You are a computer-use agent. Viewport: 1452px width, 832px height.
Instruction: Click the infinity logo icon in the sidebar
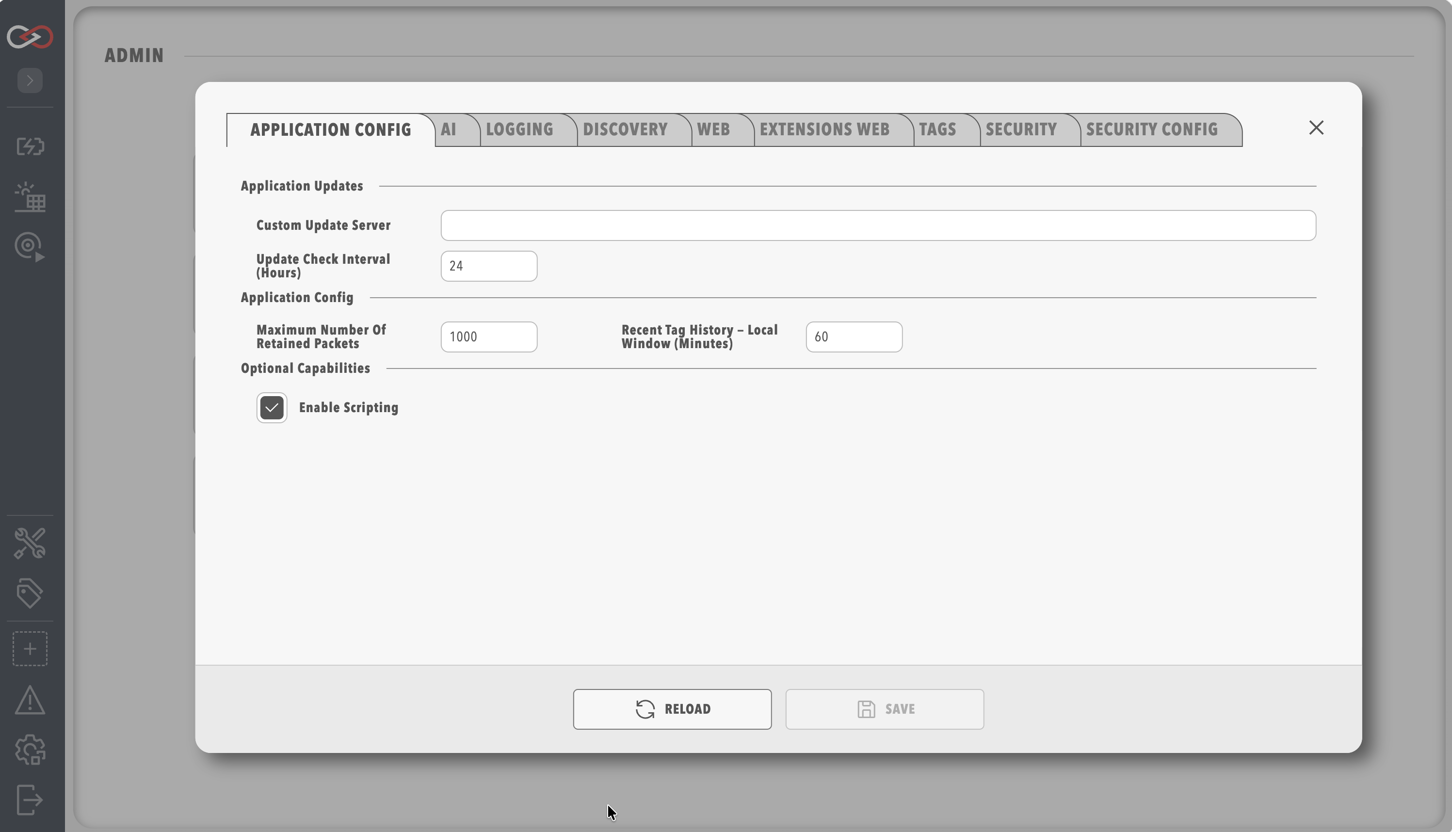click(30, 36)
